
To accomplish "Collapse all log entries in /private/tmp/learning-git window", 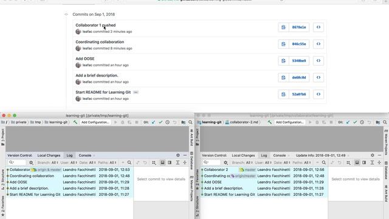I will 185,162.
